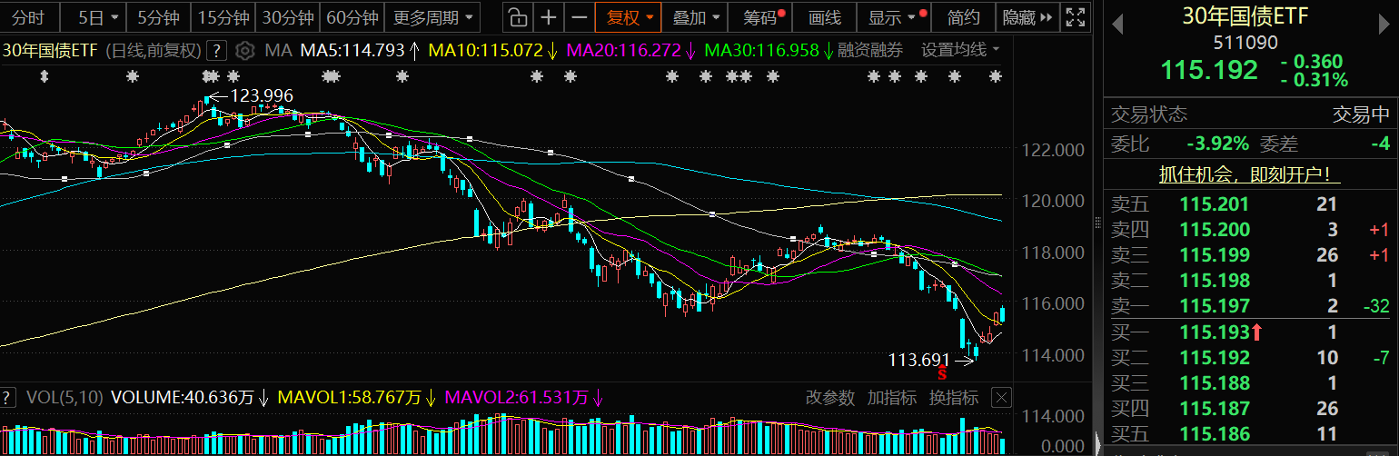Image resolution: width=1399 pixels, height=456 pixels.
Task: Open the 更多周期 period dropdown
Action: pos(432,17)
